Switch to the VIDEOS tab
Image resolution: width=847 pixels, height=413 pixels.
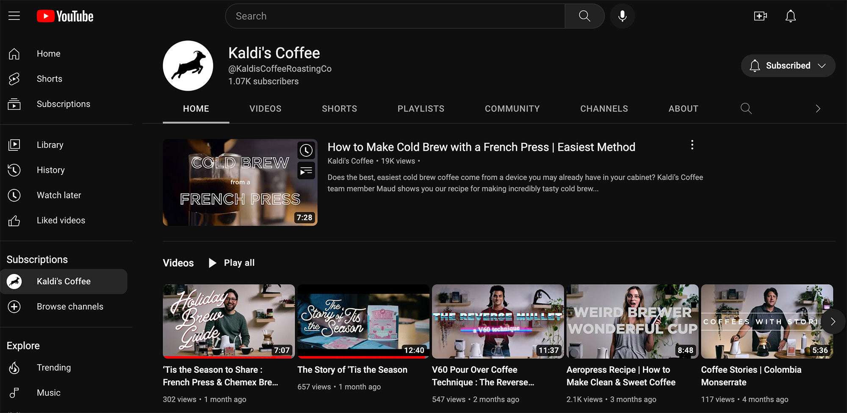265,109
